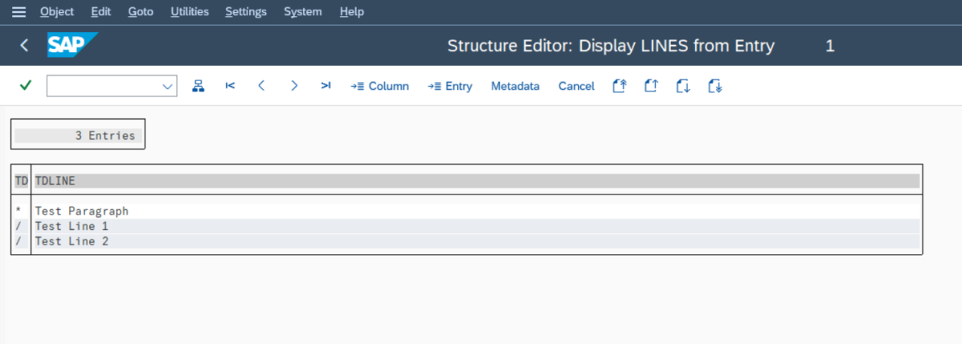Jump to the last entry icon
The height and width of the screenshot is (344, 962).
pyautogui.click(x=325, y=86)
